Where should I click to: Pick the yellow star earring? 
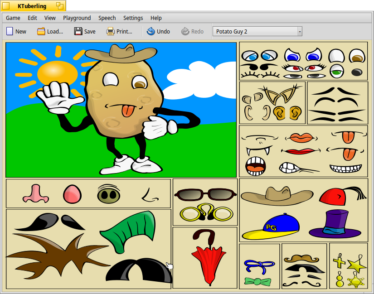click(x=356, y=264)
